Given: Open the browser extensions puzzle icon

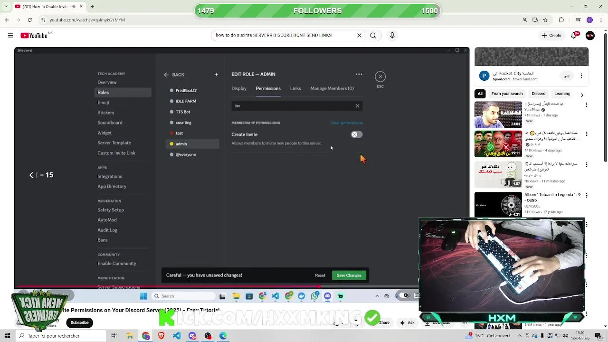Looking at the screenshot, I should tap(561, 20).
